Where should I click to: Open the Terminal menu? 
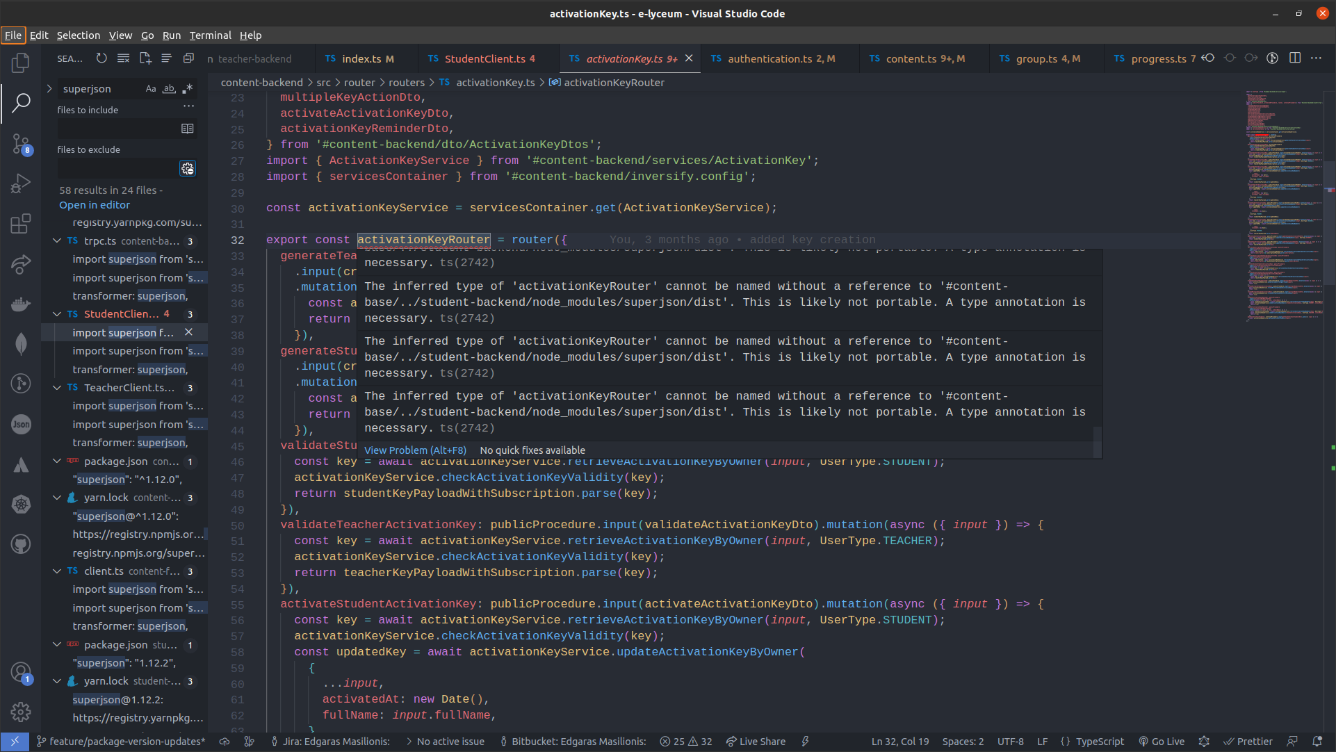pos(210,35)
